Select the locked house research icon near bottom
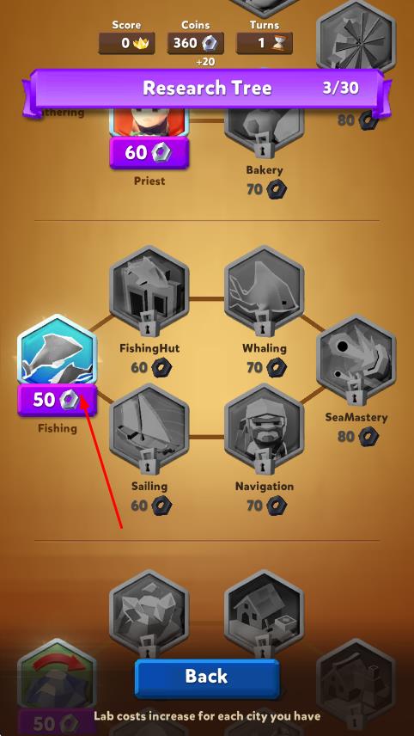The image size is (414, 736). tap(265, 612)
